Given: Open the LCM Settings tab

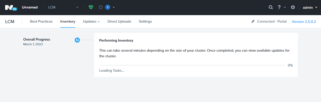Looking at the screenshot, I should [x=145, y=21].
